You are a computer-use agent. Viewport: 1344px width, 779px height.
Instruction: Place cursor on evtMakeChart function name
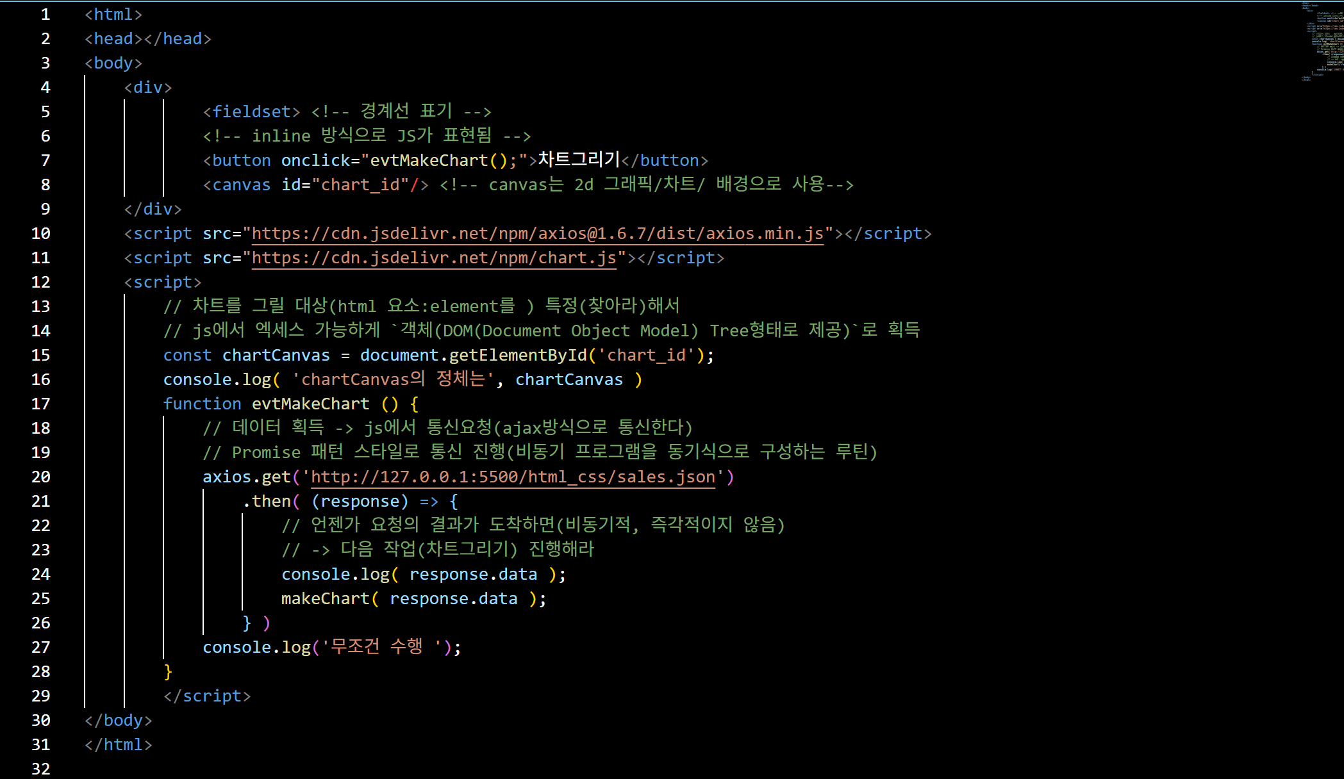[x=310, y=404]
